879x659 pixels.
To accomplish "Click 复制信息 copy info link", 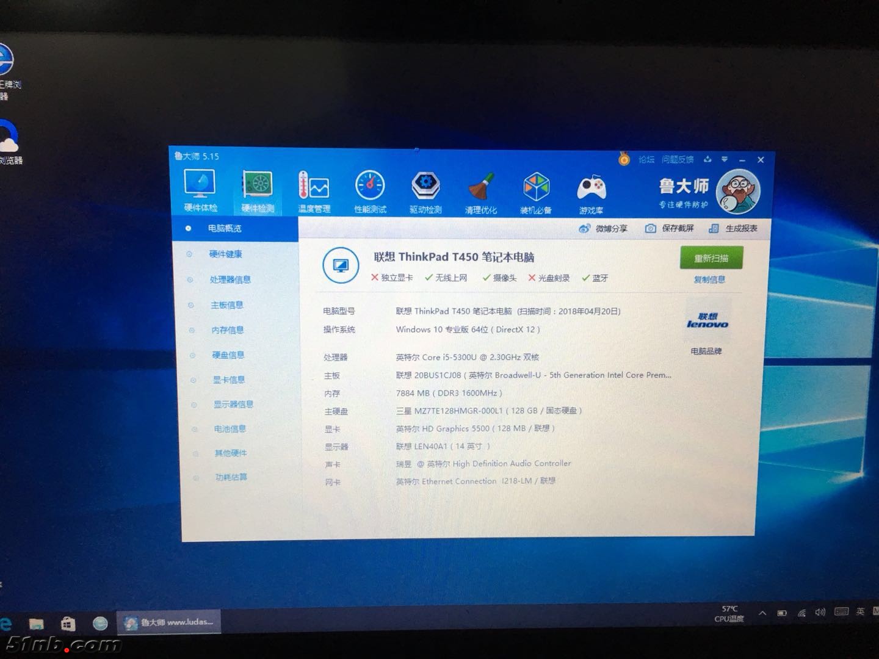I will click(709, 279).
